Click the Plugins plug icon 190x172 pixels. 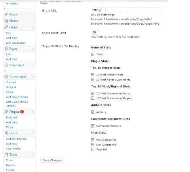[x=6, y=112]
